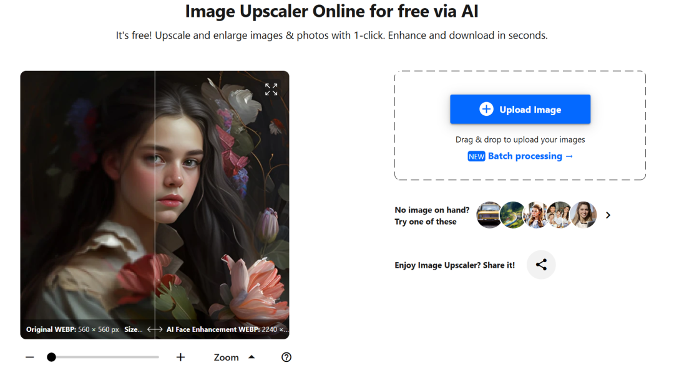The width and height of the screenshot is (674, 368).
Task: Click the comparison divider arrows handle
Action: coord(155,329)
